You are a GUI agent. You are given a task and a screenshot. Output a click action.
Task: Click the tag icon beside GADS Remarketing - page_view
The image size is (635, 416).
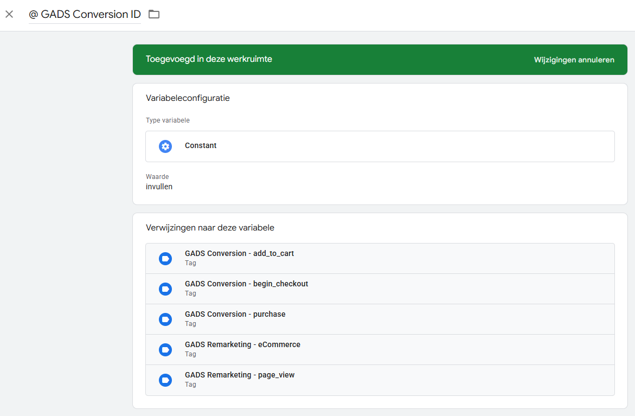click(165, 380)
